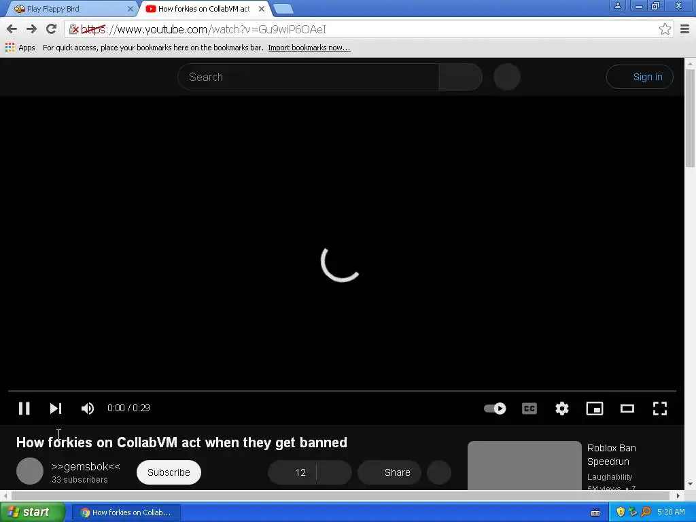Viewport: 696px width, 522px height.
Task: Select Chrome taskbar window button
Action: pyautogui.click(x=126, y=512)
